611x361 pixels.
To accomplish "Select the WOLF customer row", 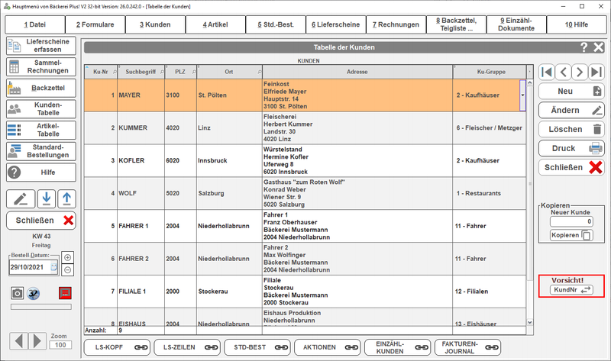I will tap(305, 193).
